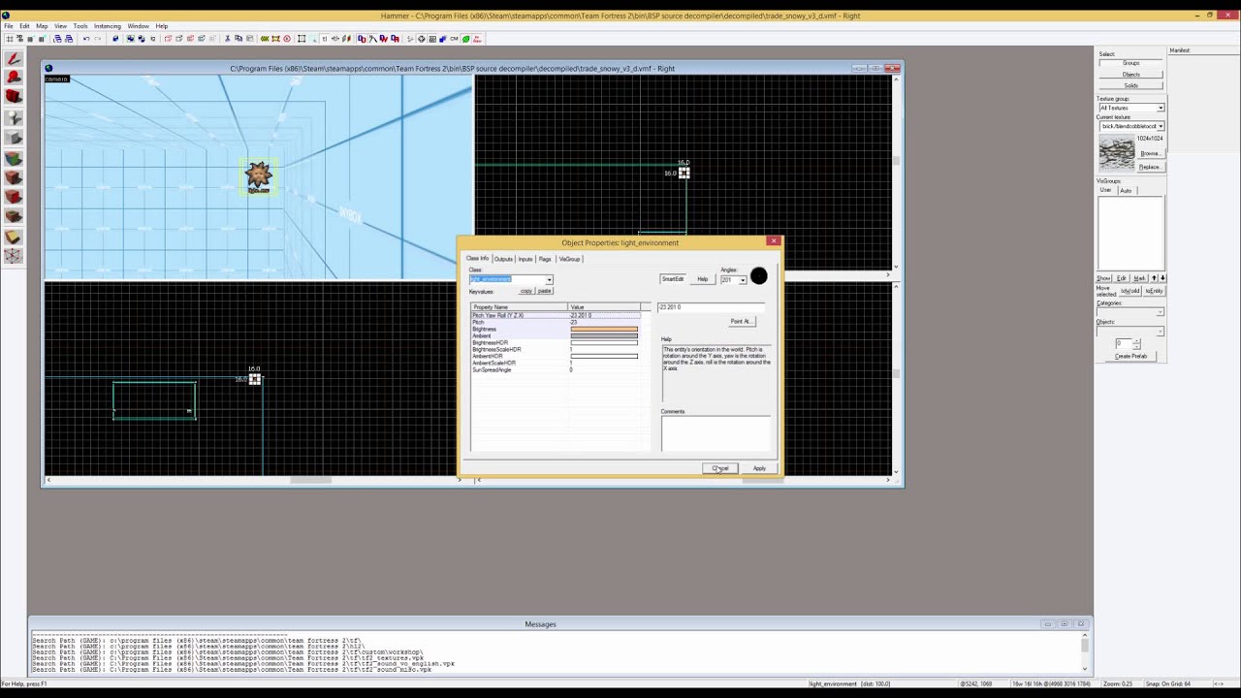The image size is (1241, 698).
Task: Select the Overlay tool
Action: coord(14,217)
